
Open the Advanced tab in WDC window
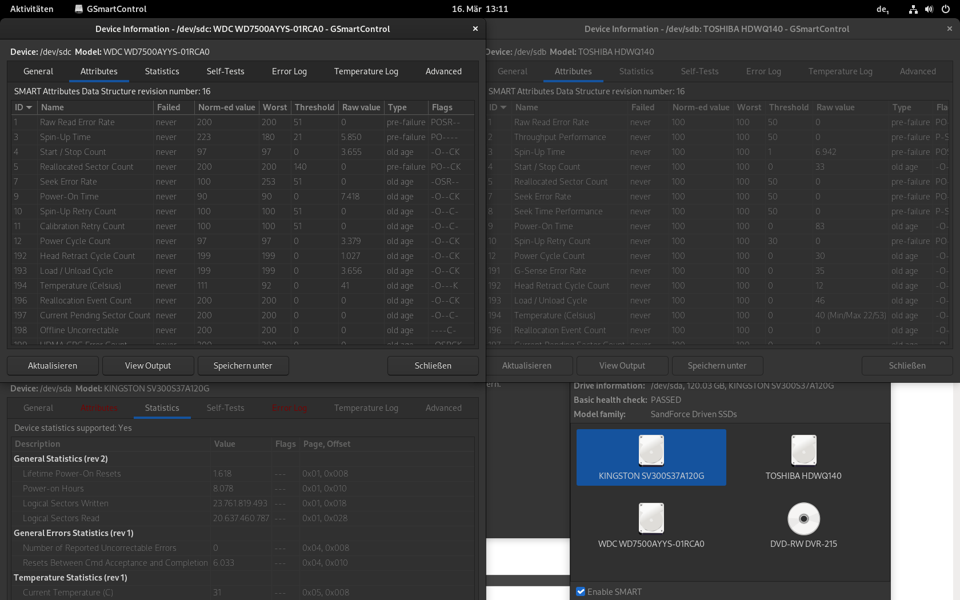(443, 71)
